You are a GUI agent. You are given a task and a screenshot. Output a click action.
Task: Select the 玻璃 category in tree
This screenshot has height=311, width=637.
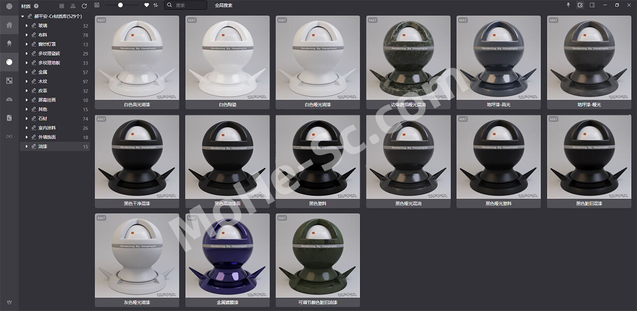tap(42, 26)
